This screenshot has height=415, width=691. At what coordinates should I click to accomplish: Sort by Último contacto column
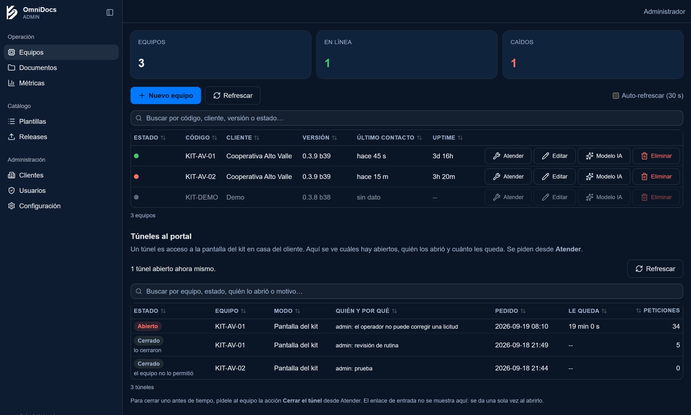389,137
